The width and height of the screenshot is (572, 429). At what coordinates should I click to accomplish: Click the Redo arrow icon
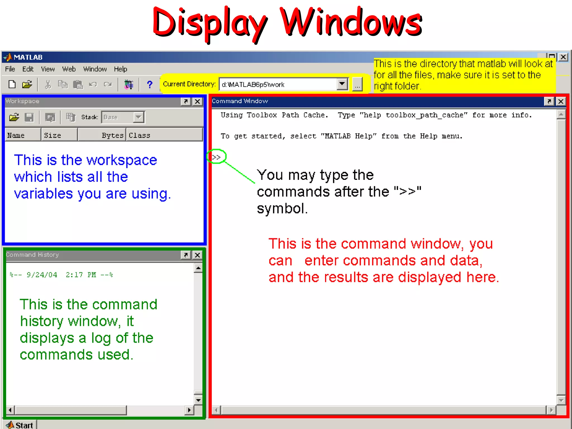108,84
